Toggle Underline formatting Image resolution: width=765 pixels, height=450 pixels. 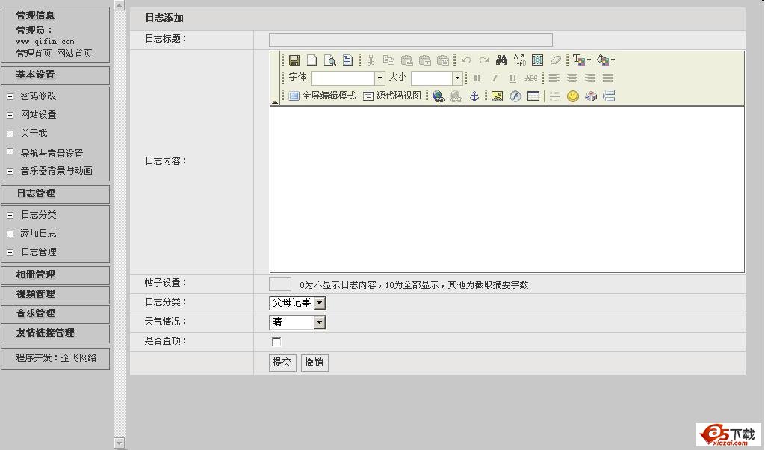512,78
